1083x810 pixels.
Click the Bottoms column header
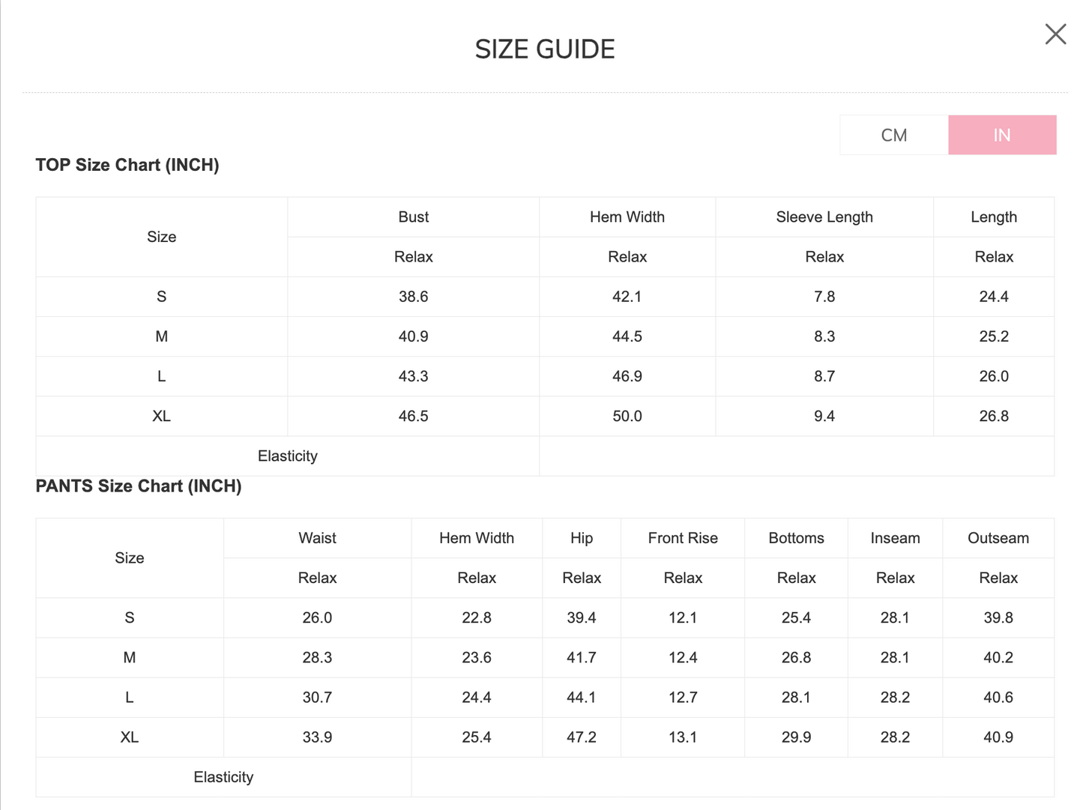(796, 538)
